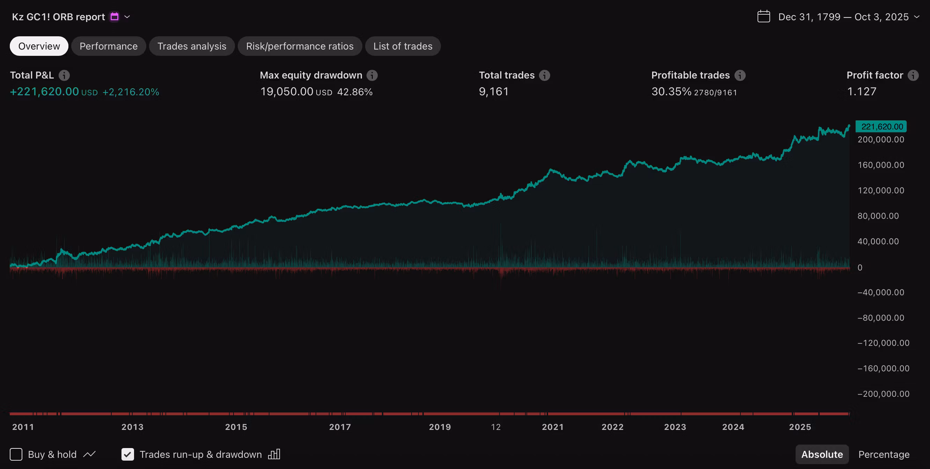Image resolution: width=930 pixels, height=469 pixels.
Task: Click the 2017 label on time axis
Action: pyautogui.click(x=340, y=427)
